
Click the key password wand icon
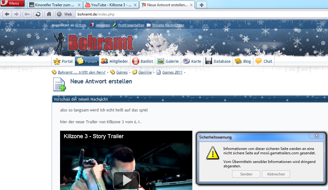pos(27,14)
